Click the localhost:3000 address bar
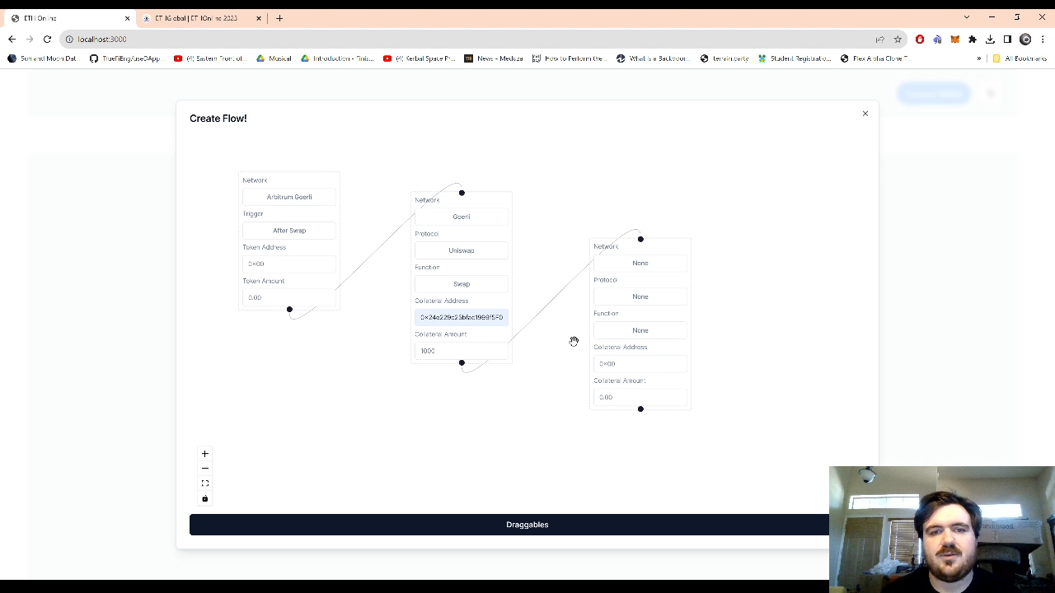Screen dimensions: 1055x593 pyautogui.click(x=470, y=40)
